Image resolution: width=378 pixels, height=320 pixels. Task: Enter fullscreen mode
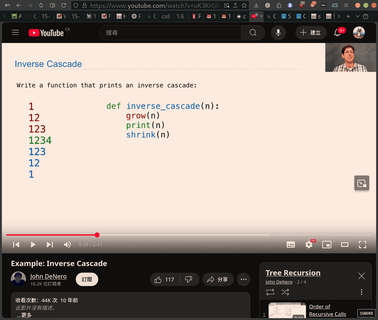tap(362, 245)
